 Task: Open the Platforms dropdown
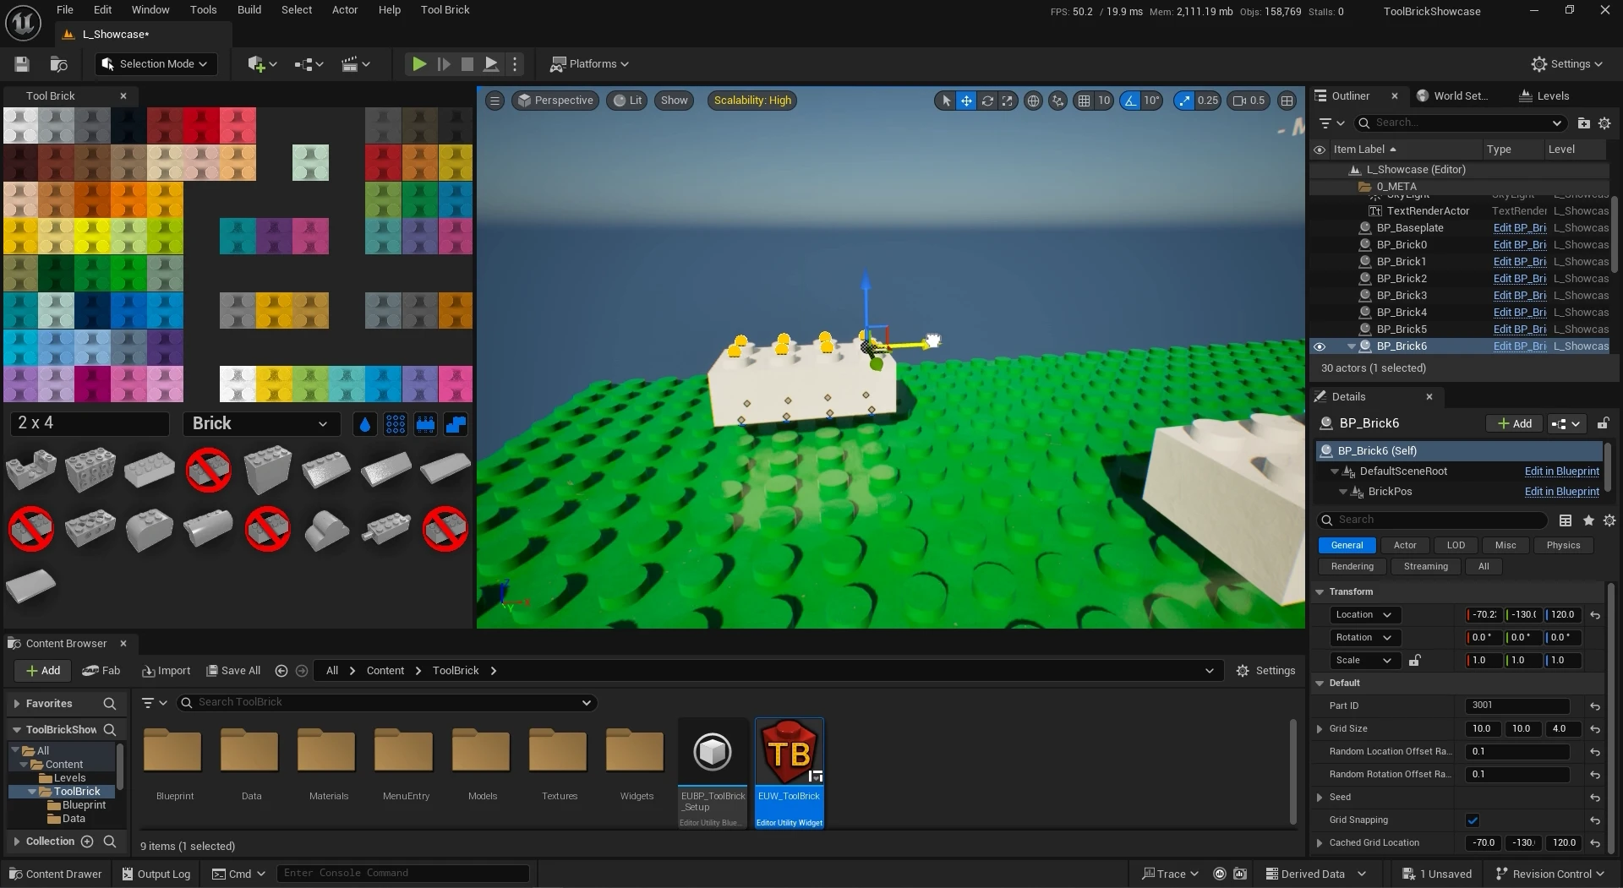click(589, 64)
